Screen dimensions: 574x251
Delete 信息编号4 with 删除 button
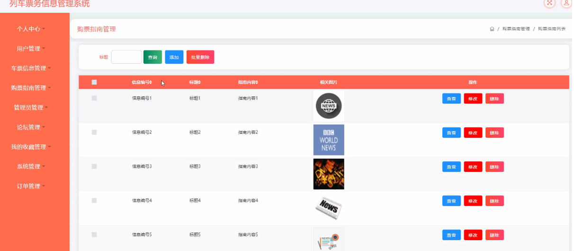click(494, 201)
